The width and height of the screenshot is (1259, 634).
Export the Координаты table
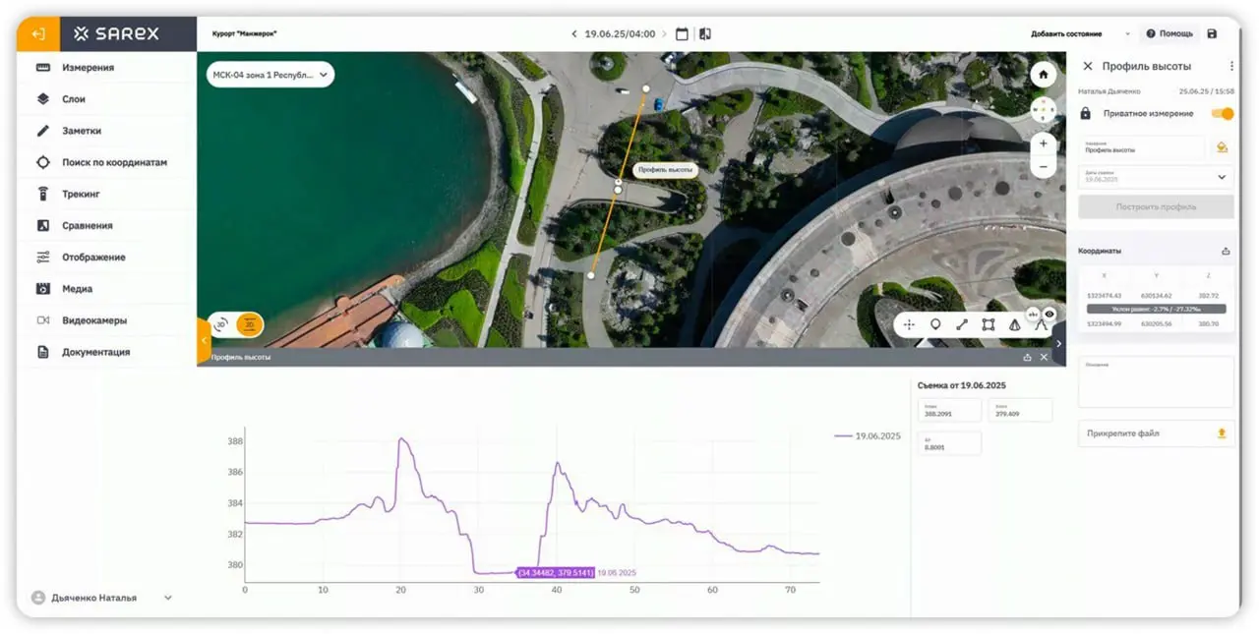[1226, 251]
